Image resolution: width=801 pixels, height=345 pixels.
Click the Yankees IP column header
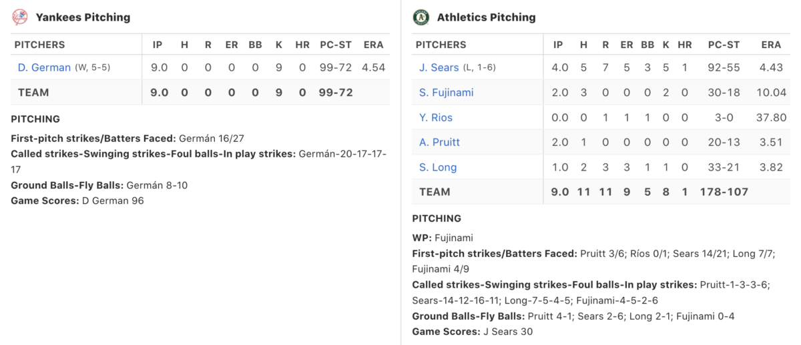coord(158,45)
